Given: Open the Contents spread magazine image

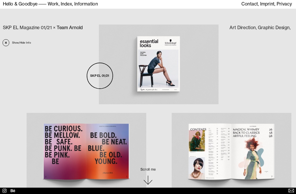Looking at the screenshot, I should coord(231,152).
